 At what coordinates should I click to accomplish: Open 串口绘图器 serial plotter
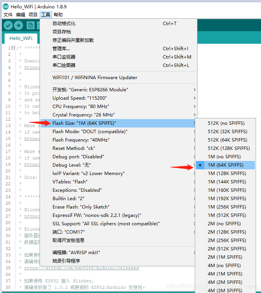(x=119, y=65)
